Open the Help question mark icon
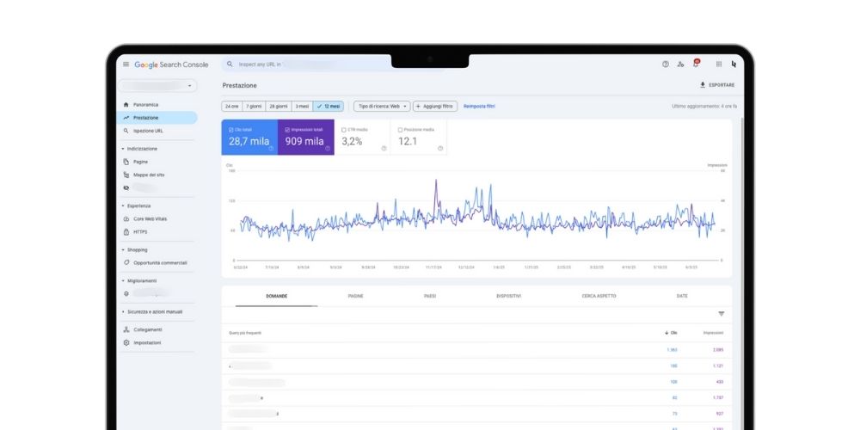The image size is (860, 430). point(666,64)
